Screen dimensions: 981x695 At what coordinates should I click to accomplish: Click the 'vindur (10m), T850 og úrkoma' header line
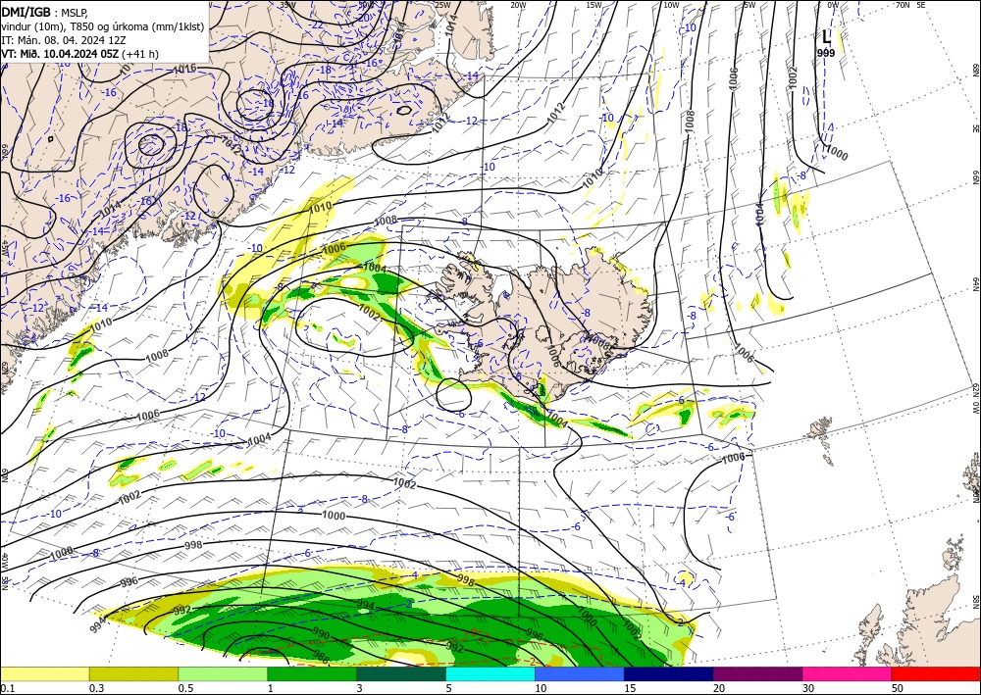coord(103,26)
